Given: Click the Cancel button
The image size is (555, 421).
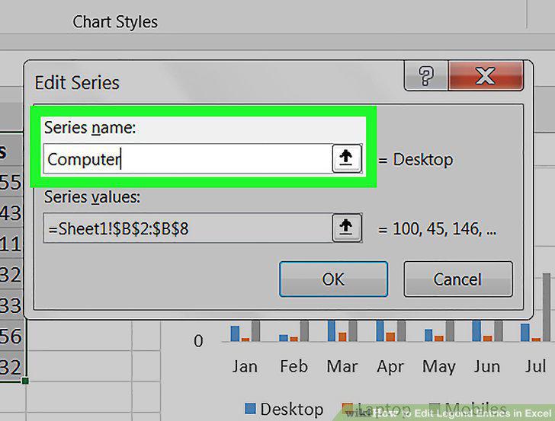Looking at the screenshot, I should 458,279.
